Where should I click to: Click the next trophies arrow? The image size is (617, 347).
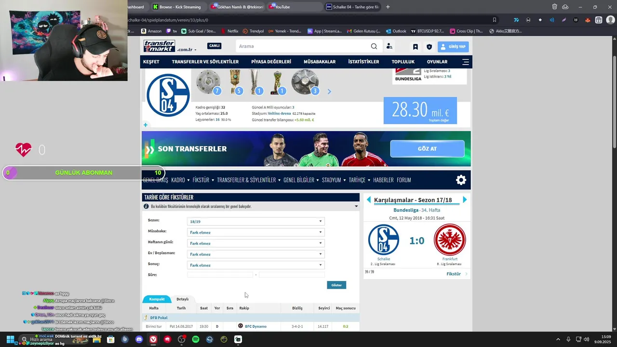[329, 92]
